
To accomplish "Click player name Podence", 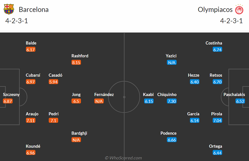I will (x=168, y=133).
